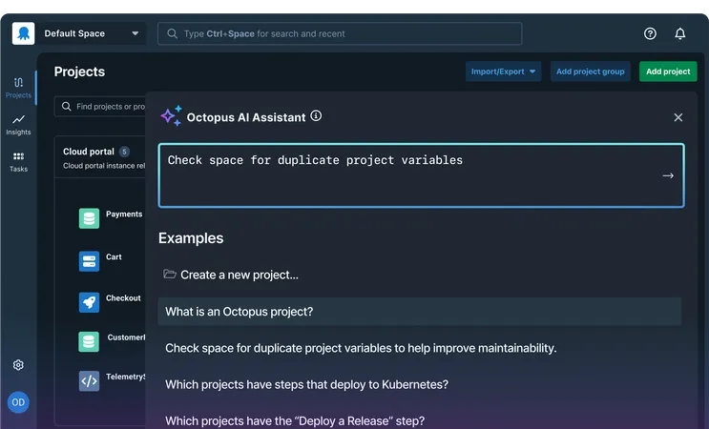Viewport: 709px width, 429px height.
Task: Click the green Add project button
Action: tap(668, 71)
